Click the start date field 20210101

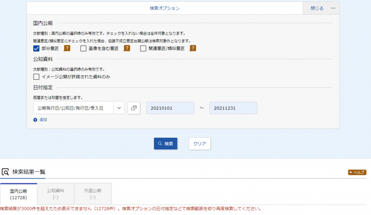pyautogui.click(x=170, y=108)
